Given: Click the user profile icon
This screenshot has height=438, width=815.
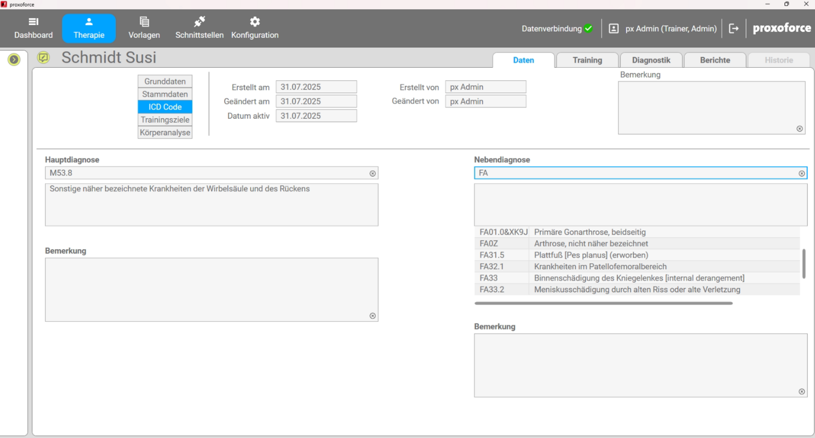Looking at the screenshot, I should point(614,29).
